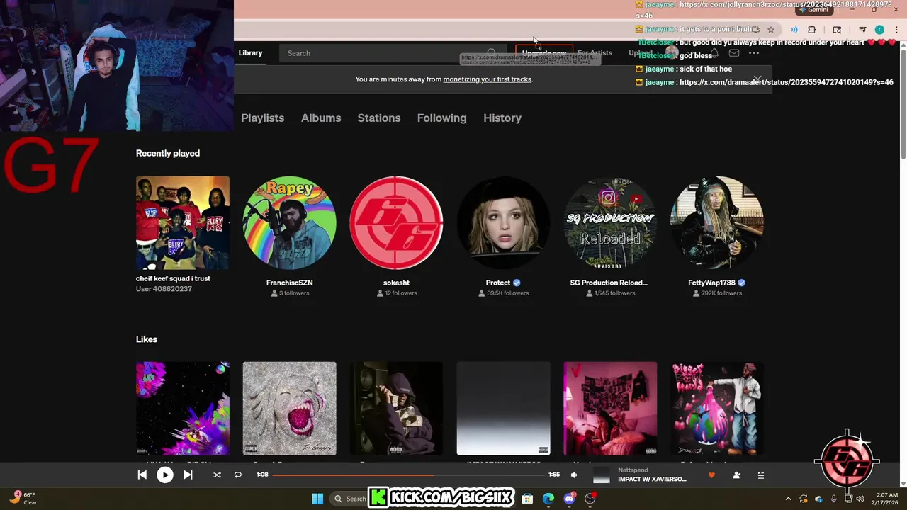907x510 pixels.
Task: Open the more options three-dots menu
Action: tap(754, 53)
